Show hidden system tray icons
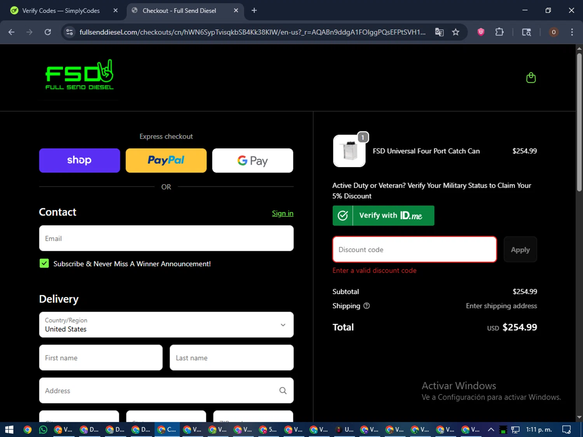 tap(491, 430)
